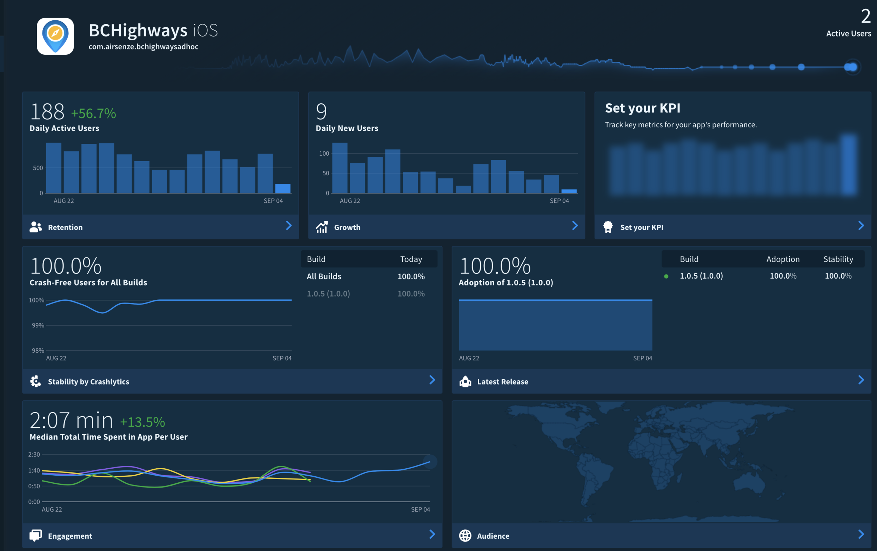Click the 2:07 min median time value
The height and width of the screenshot is (551, 877).
(71, 420)
